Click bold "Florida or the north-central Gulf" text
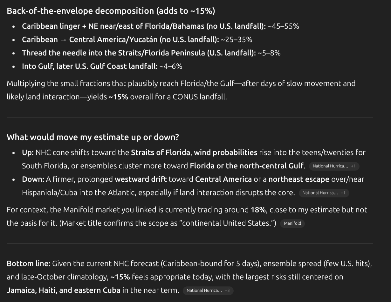 click(246, 166)
